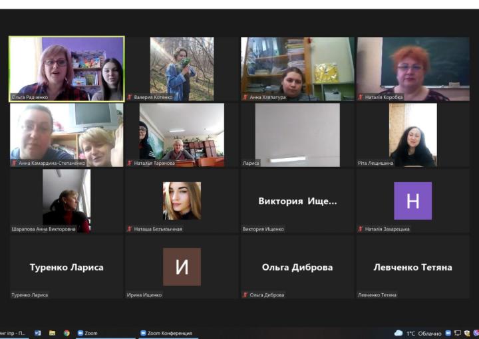
Task: Click the brown И avatar of Ирина Ищенко
Action: [182, 267]
